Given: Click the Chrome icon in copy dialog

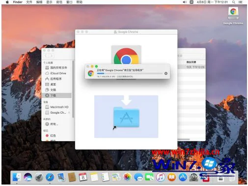Looking at the screenshot, I should (x=91, y=73).
